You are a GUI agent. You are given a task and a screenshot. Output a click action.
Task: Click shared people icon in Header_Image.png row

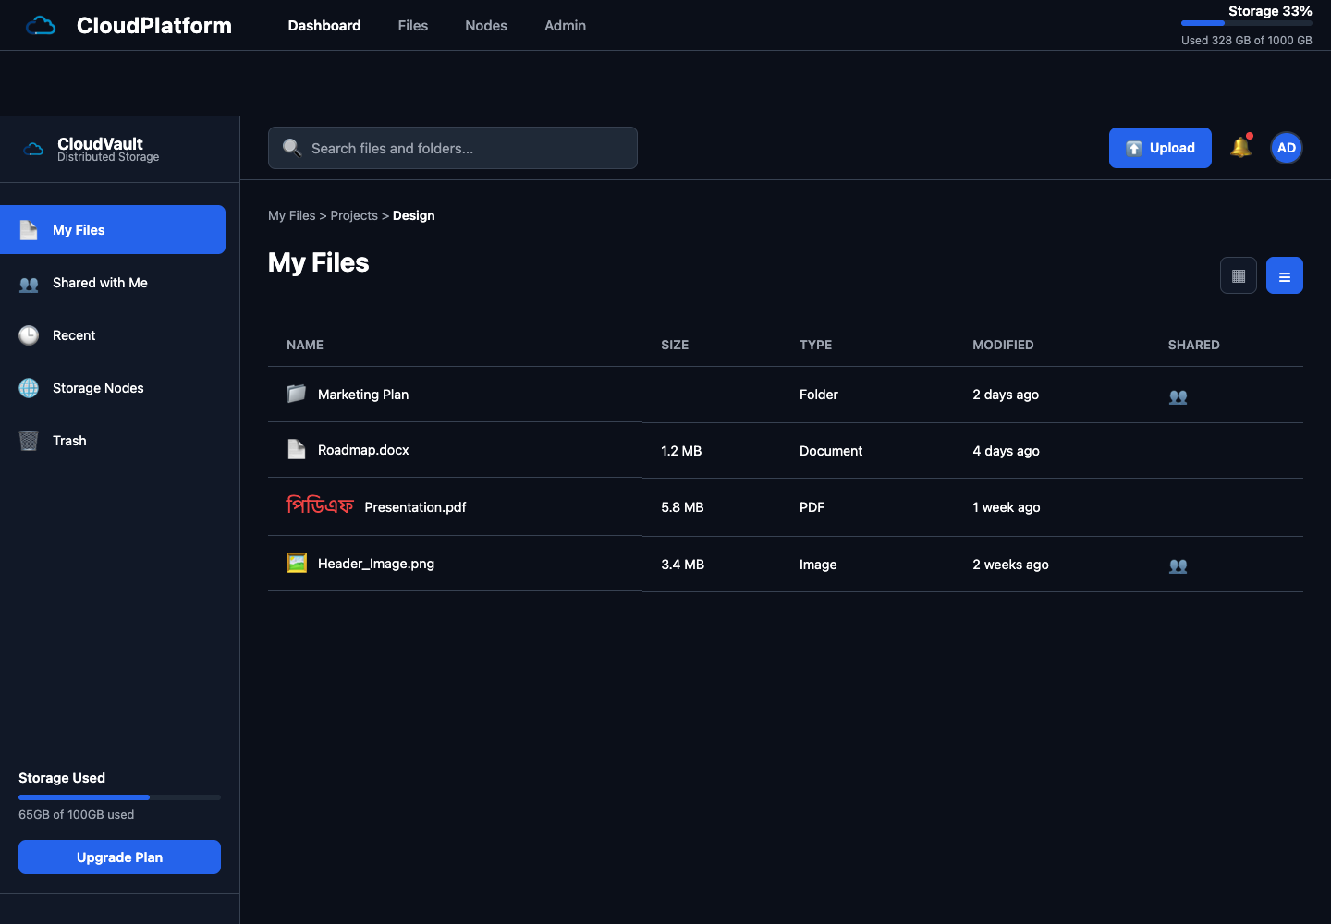[x=1178, y=565]
